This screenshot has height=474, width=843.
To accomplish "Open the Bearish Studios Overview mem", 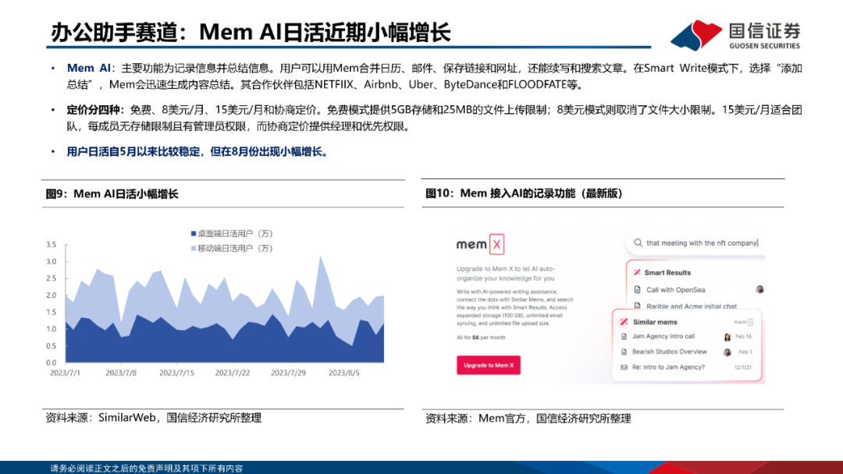I will point(670,352).
